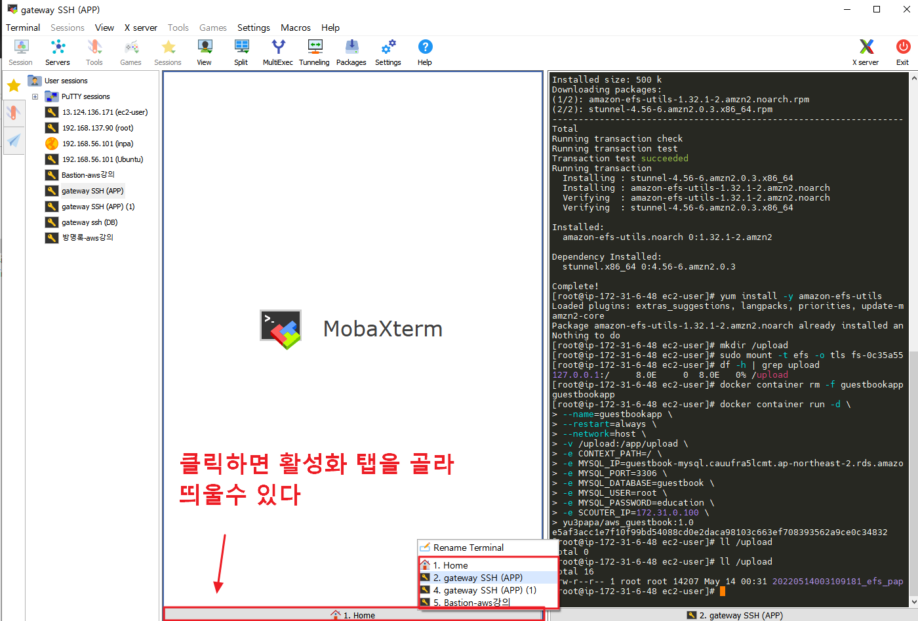Open the Tunneling toolbar icon

tap(315, 52)
